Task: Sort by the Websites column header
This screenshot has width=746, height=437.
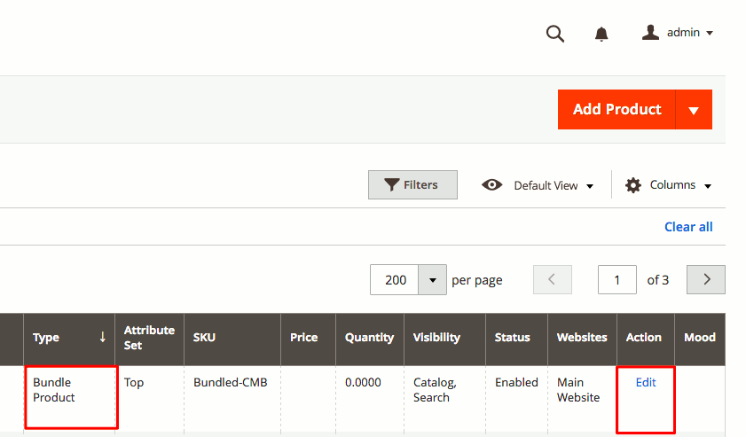Action: [x=582, y=338]
